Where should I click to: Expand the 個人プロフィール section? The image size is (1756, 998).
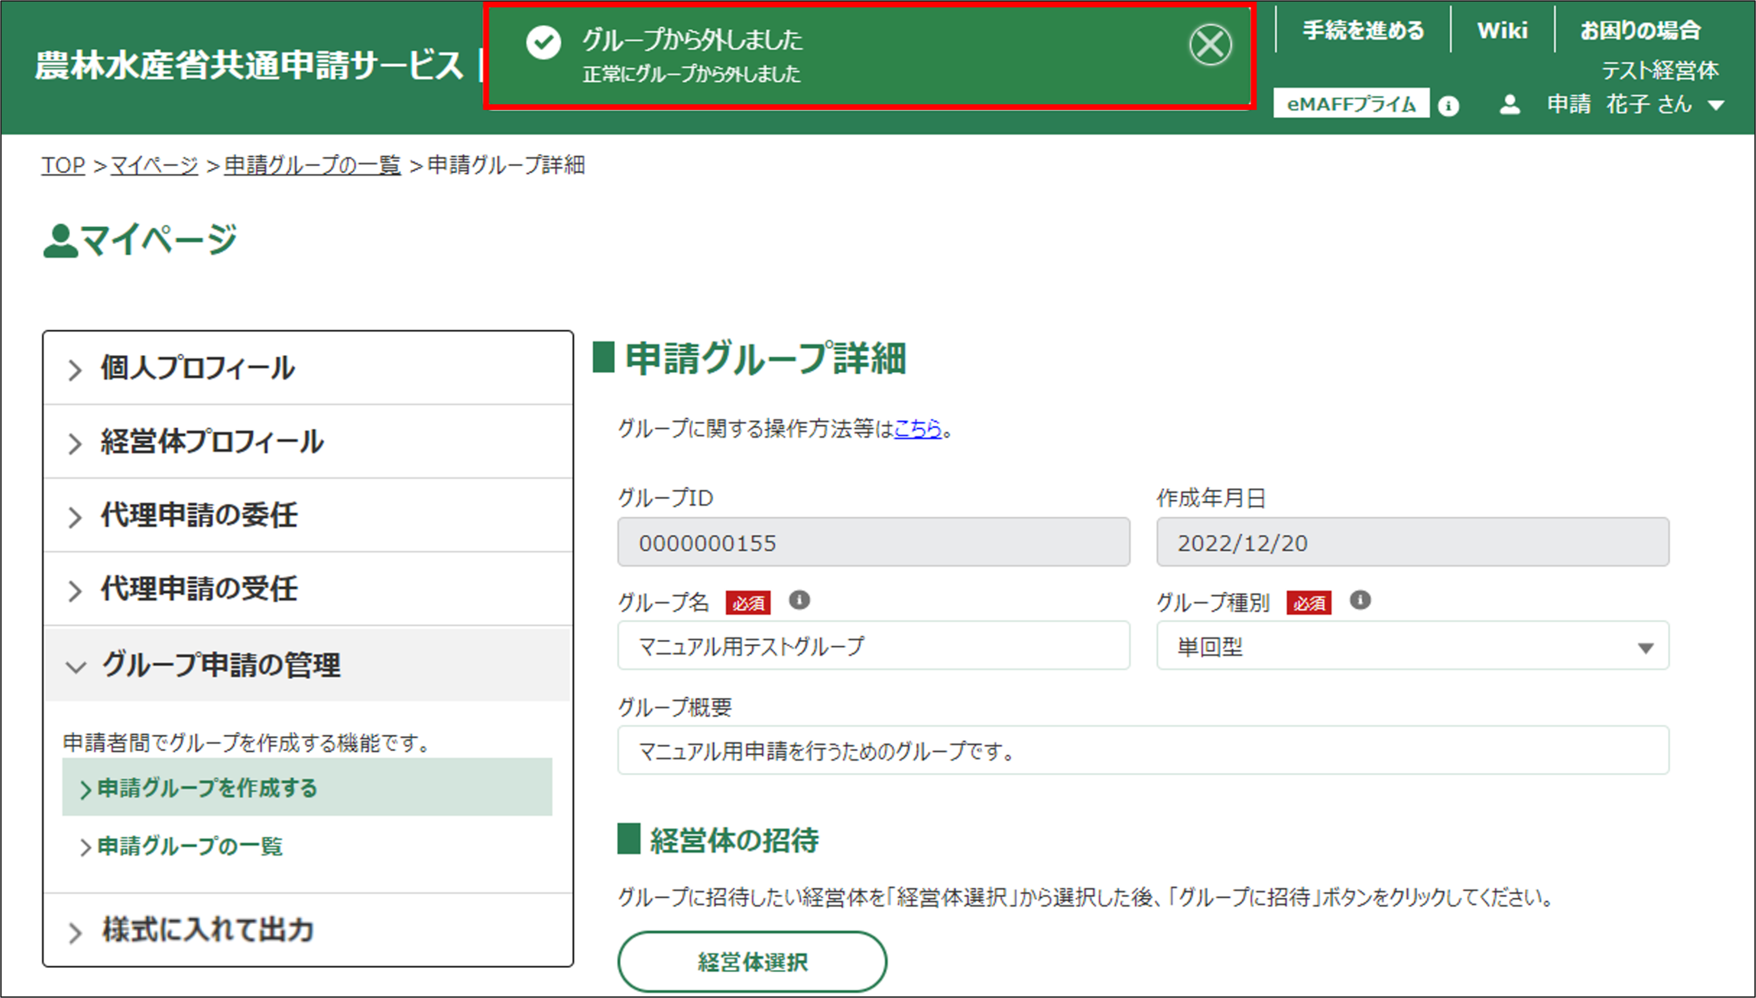(197, 368)
